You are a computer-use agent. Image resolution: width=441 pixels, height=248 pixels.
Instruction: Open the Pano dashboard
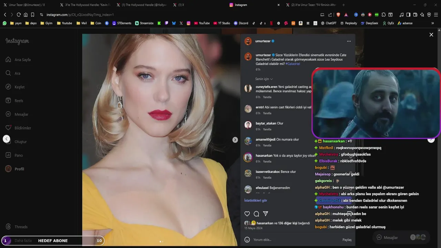pyautogui.click(x=14, y=155)
